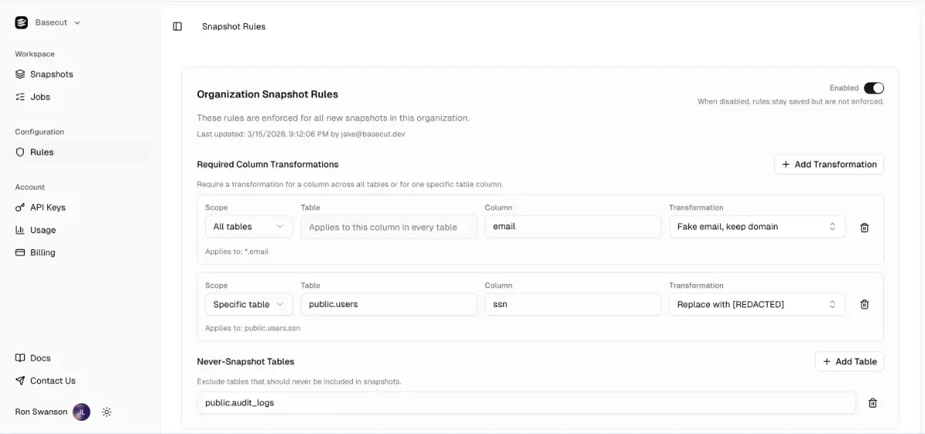Open the Basecut organization switcher
Screen dimensions: 925x434
(x=48, y=22)
